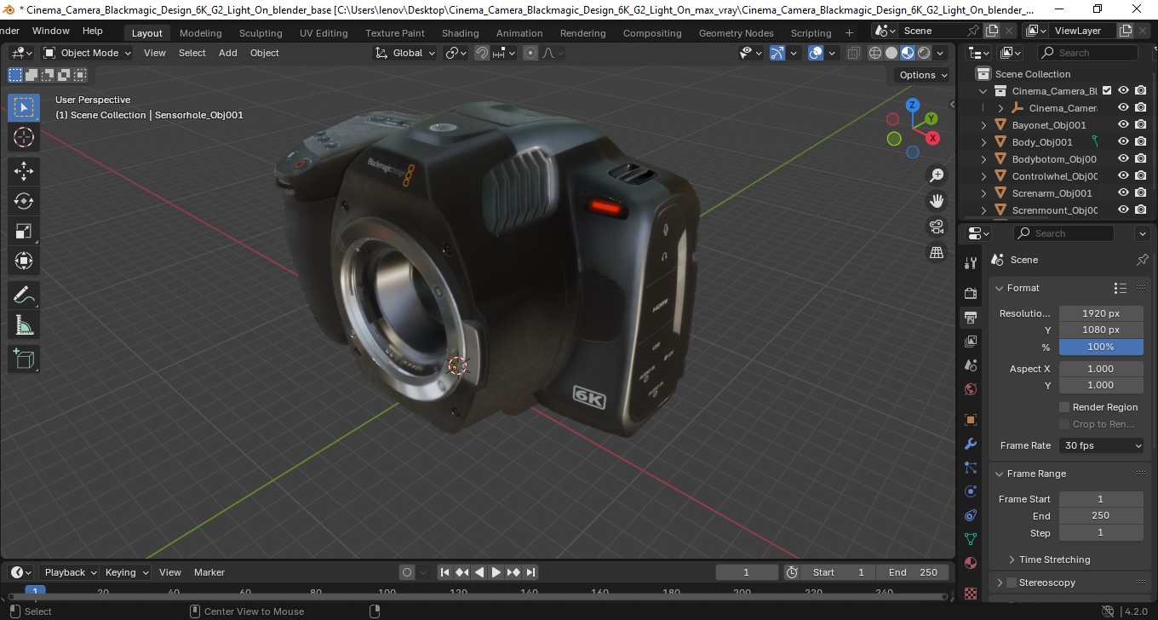
Task: Play the animation forward
Action: point(496,572)
